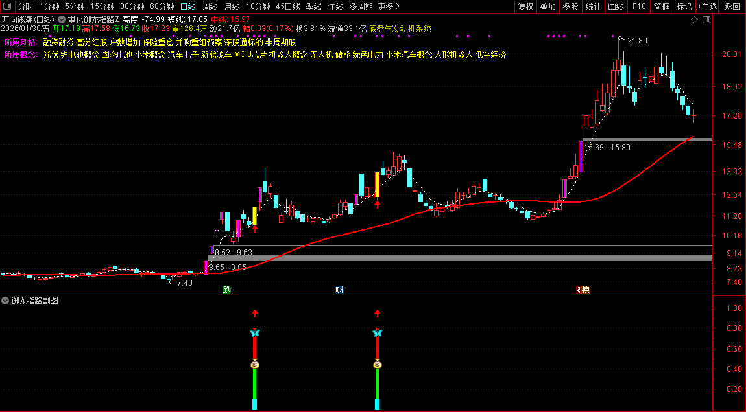Screen dimensions: 746x412
Task: Click the 21.80 high price label
Action: pyautogui.click(x=637, y=41)
